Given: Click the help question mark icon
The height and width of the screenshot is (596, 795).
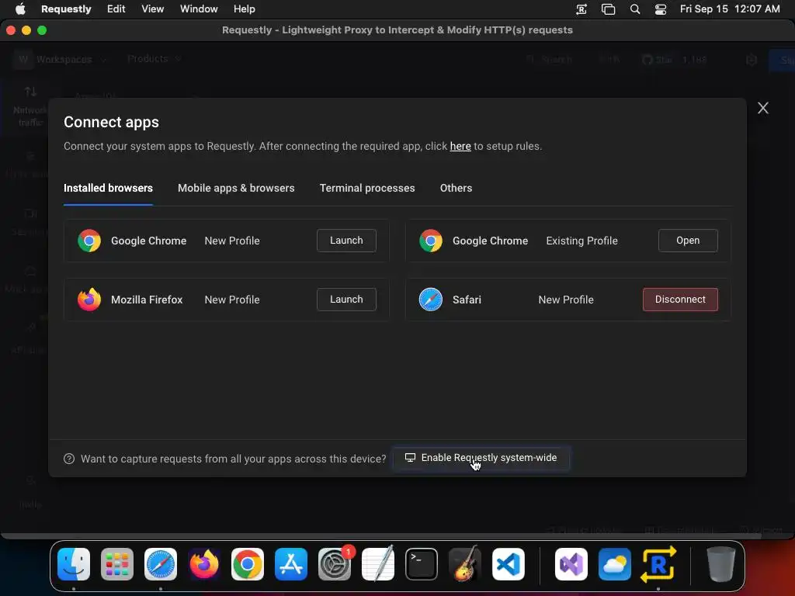Looking at the screenshot, I should pyautogui.click(x=69, y=459).
